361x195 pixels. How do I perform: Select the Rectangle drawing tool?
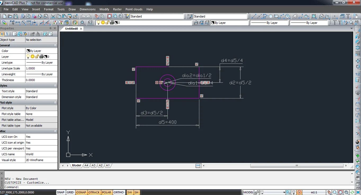276,16
